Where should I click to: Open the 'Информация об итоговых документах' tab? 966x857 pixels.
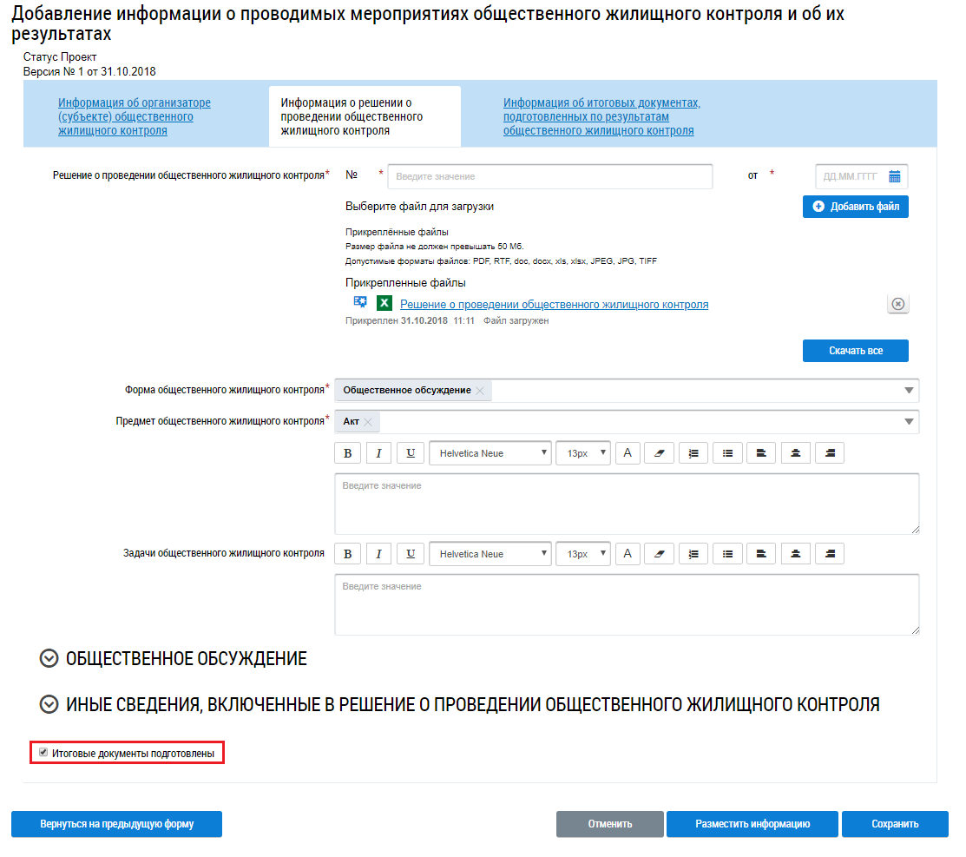[x=601, y=116]
